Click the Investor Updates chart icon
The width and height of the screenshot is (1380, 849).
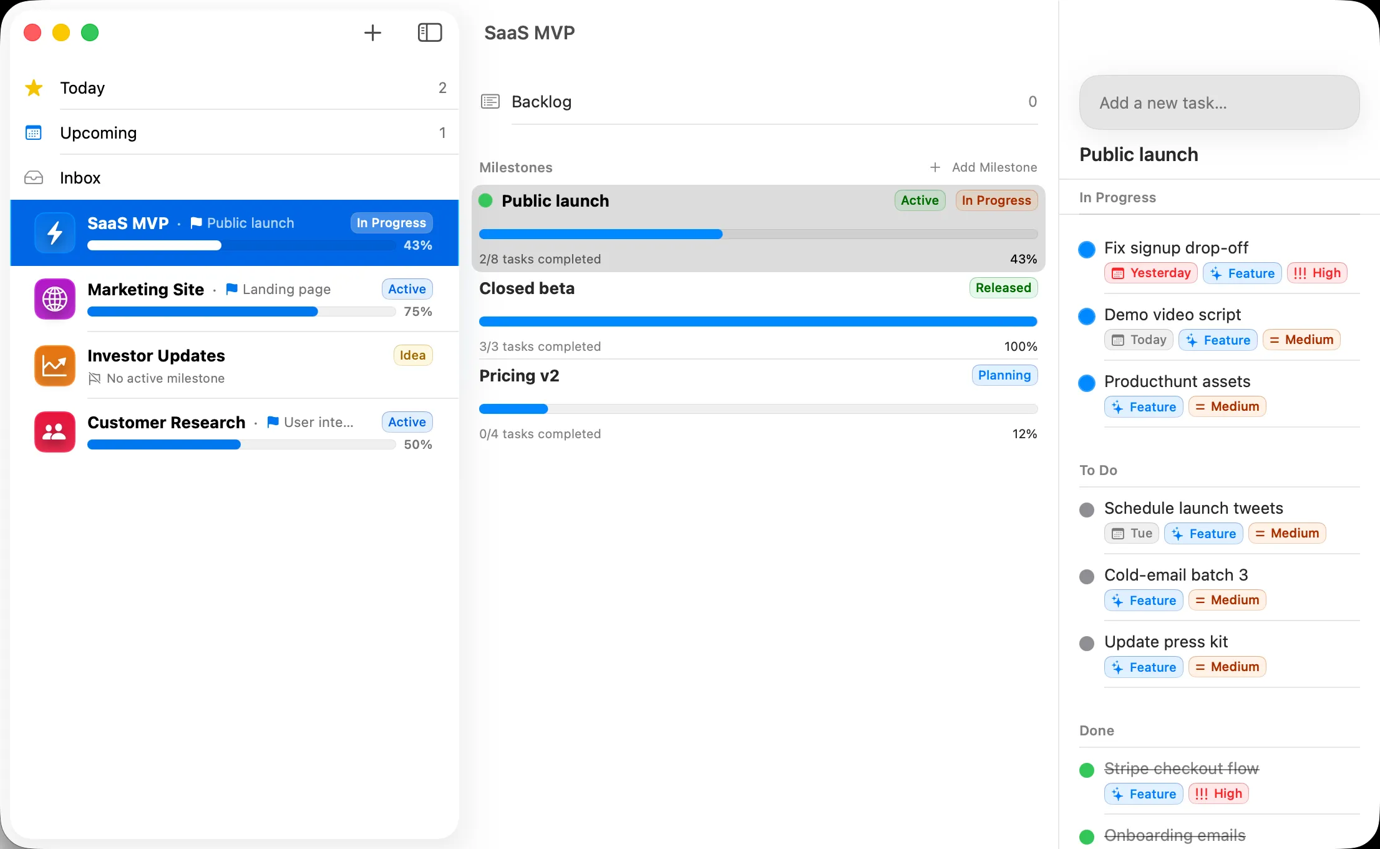coord(55,366)
